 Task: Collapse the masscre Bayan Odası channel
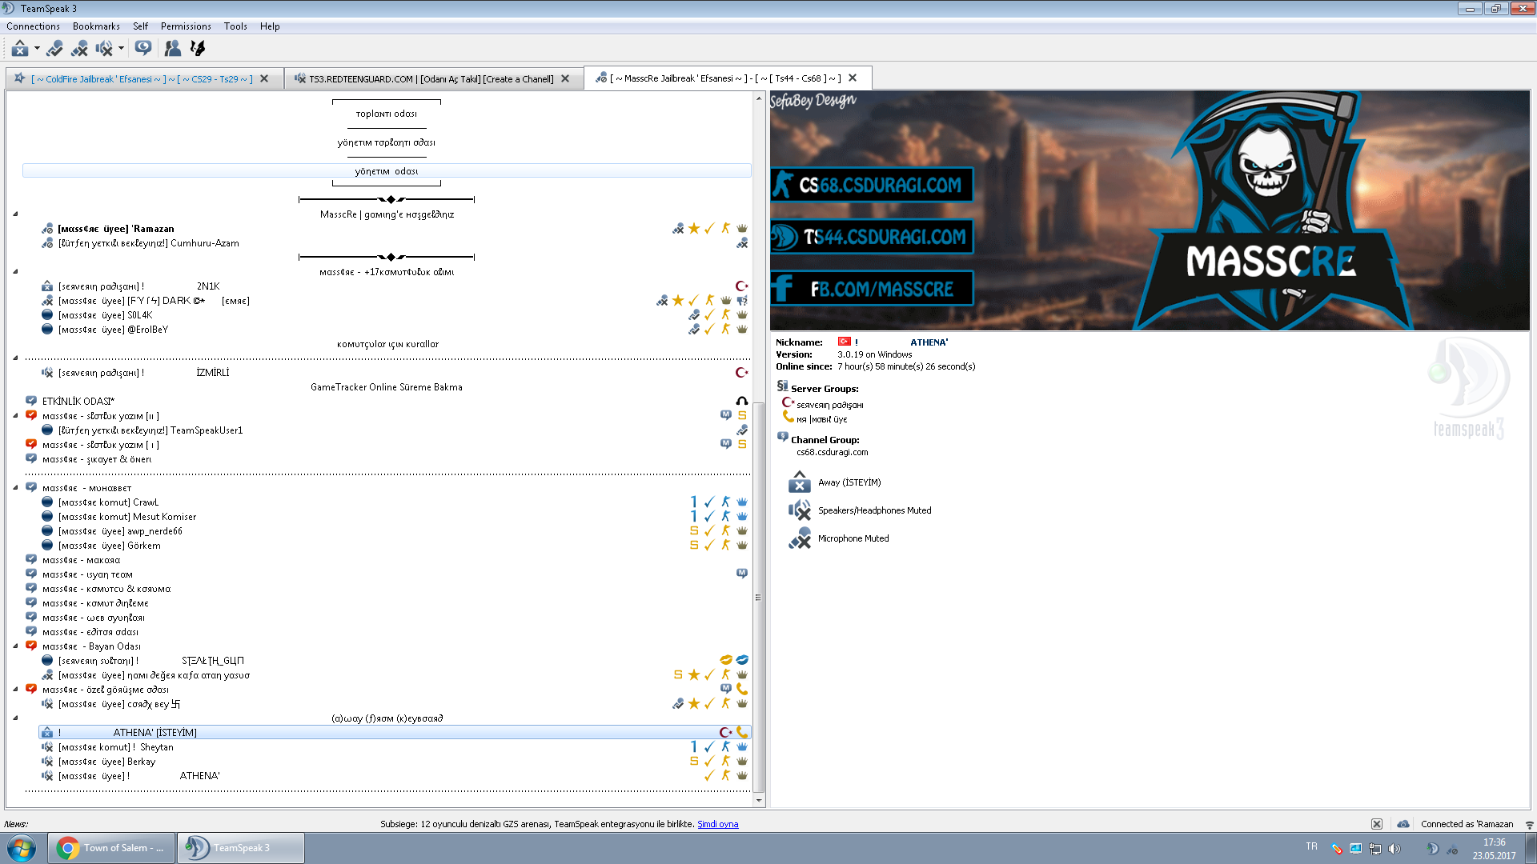(x=15, y=646)
